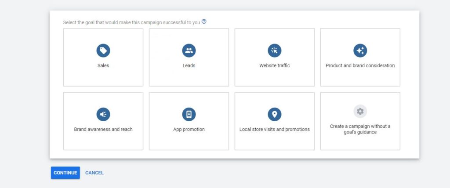Viewport: 450px width, 188px height.
Task: Click the CANCEL link
Action: pyautogui.click(x=94, y=173)
